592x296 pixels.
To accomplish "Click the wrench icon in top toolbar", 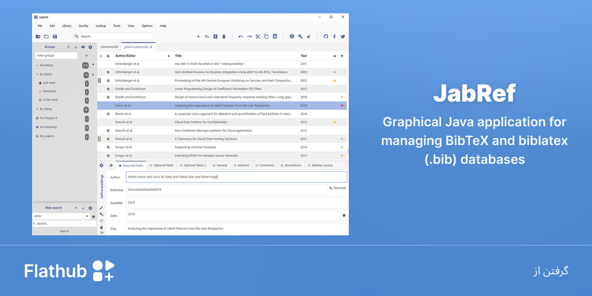I will 300,37.
